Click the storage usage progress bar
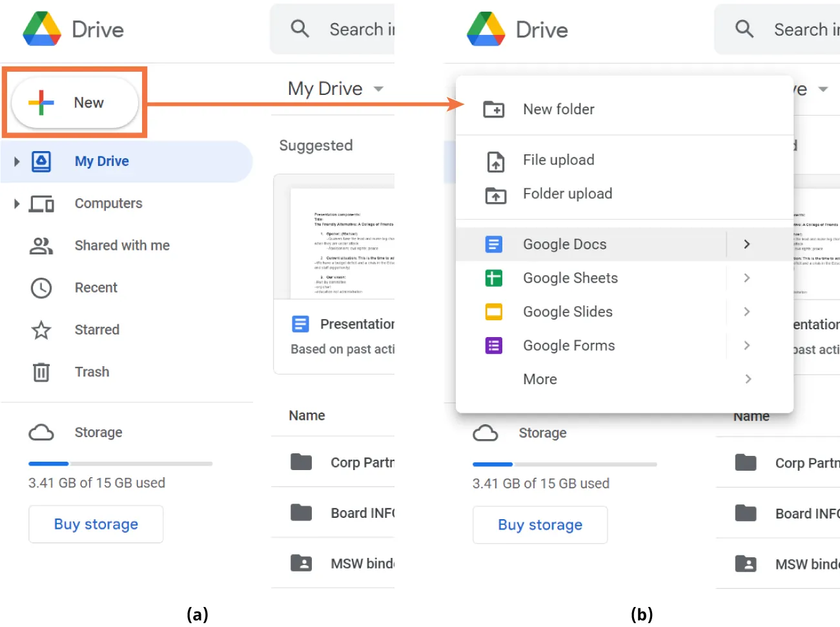The height and width of the screenshot is (627, 840). [120, 464]
